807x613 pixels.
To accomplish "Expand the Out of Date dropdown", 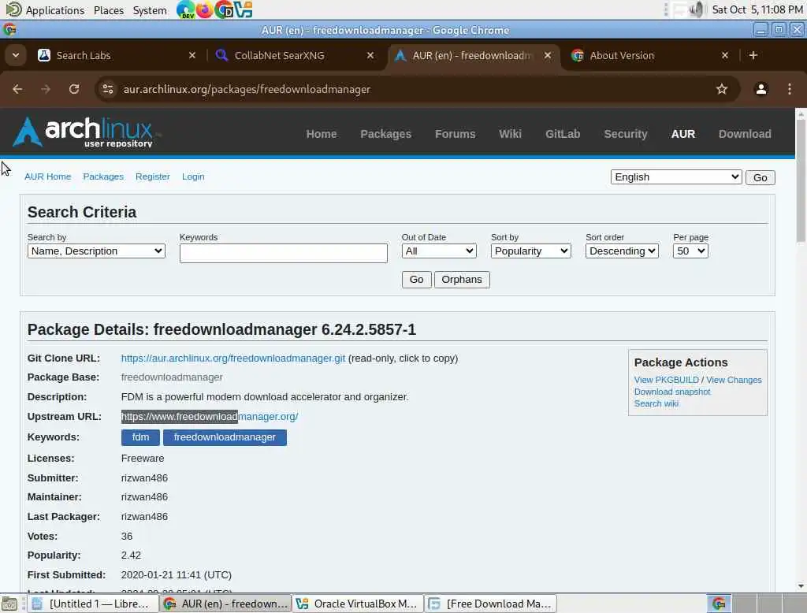I will tap(439, 251).
